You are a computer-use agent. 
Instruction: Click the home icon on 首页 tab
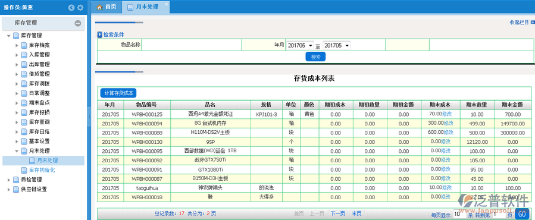point(99,7)
